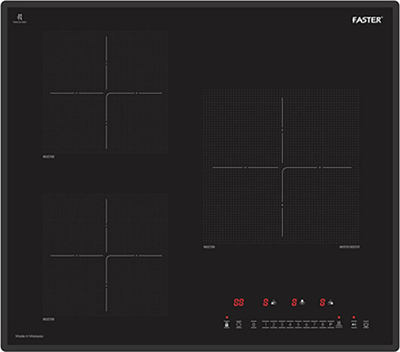Set power slider to level 8
Image resolution: width=400 pixels, height=352 pixels.
323,324
